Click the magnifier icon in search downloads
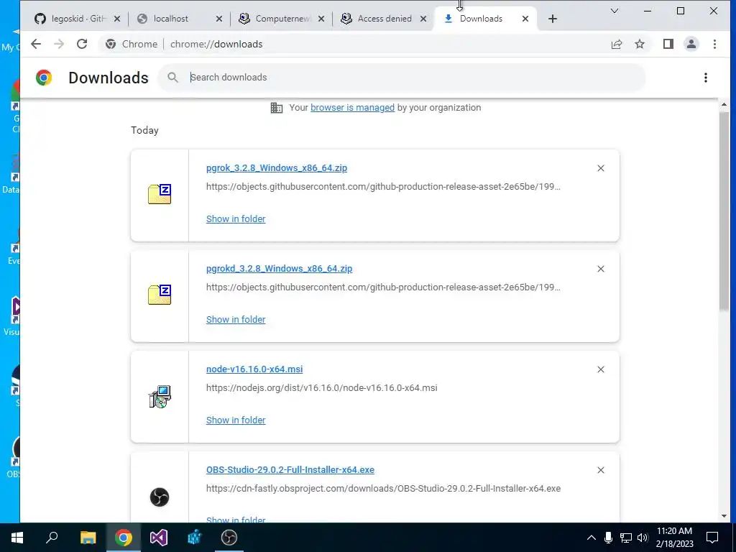The image size is (736, 552). [172, 78]
